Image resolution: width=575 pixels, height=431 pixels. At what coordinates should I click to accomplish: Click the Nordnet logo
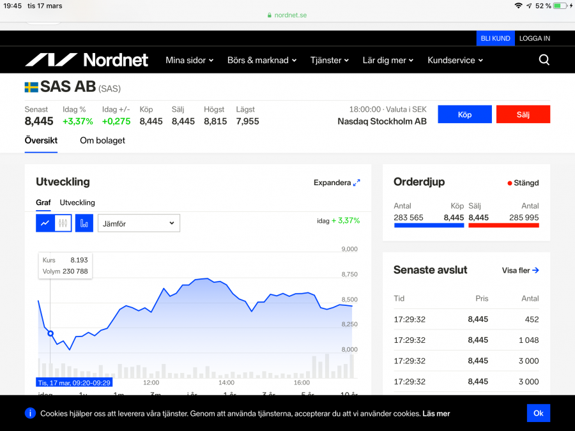[x=86, y=60]
